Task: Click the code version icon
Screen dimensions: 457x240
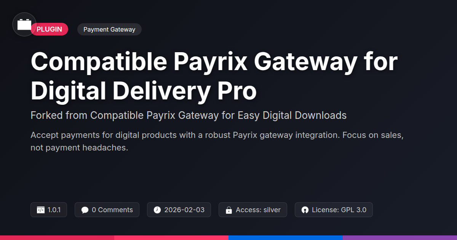Action: [41, 210]
